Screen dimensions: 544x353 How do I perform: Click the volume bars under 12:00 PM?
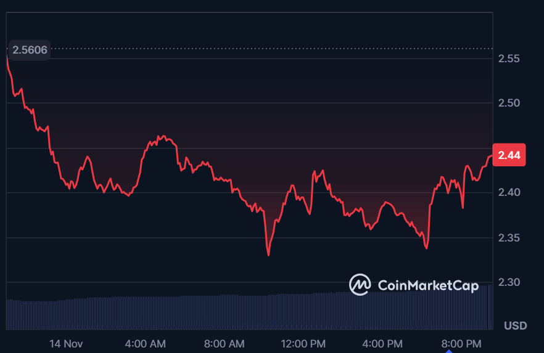pos(303,311)
